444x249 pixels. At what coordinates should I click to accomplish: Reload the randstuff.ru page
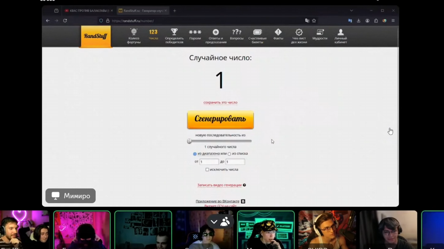(x=65, y=21)
